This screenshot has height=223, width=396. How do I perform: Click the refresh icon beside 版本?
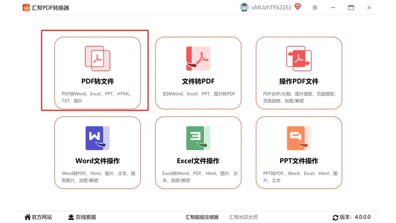click(x=335, y=217)
